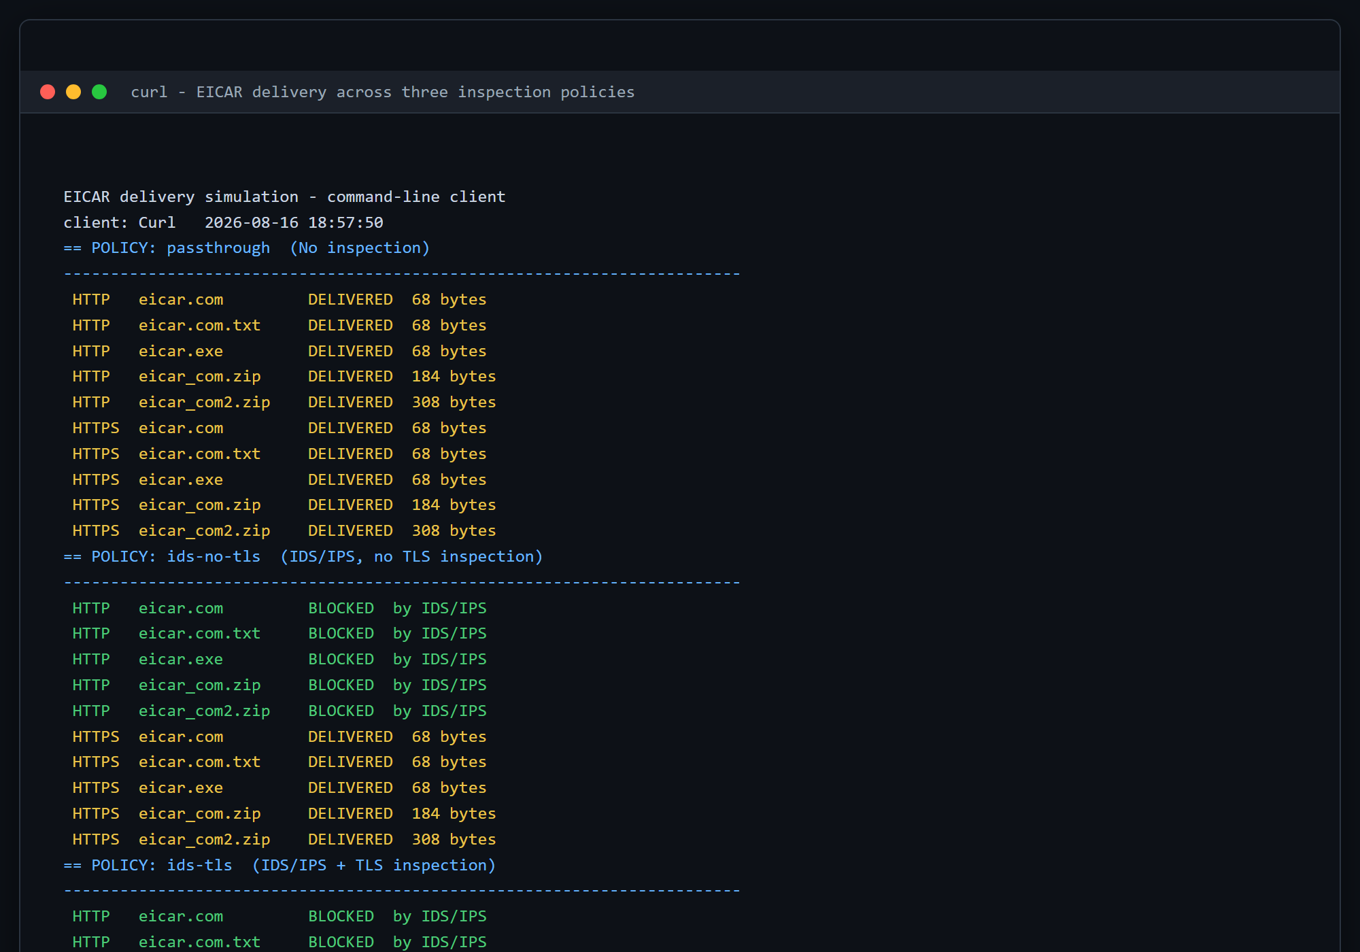Click HTTP eicar_com2.zip BLOCKED row under ids-no-tls
Viewport: 1360px width, 952px height.
[x=279, y=711]
